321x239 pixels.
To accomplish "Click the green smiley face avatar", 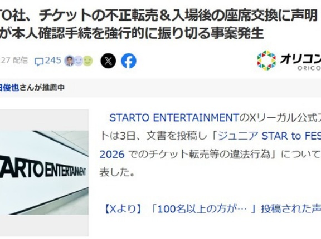I will [x=88, y=61].
